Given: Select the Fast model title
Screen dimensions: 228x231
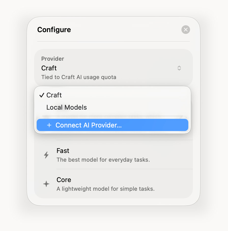Looking at the screenshot, I should point(63,151).
